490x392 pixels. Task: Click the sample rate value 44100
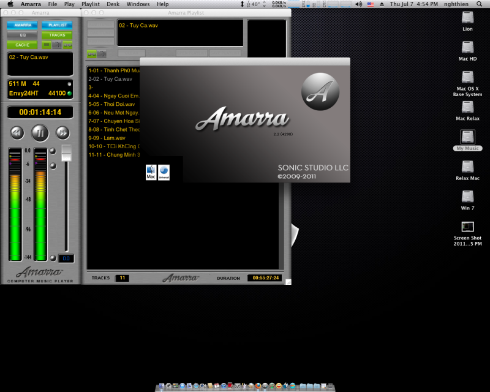coord(57,93)
